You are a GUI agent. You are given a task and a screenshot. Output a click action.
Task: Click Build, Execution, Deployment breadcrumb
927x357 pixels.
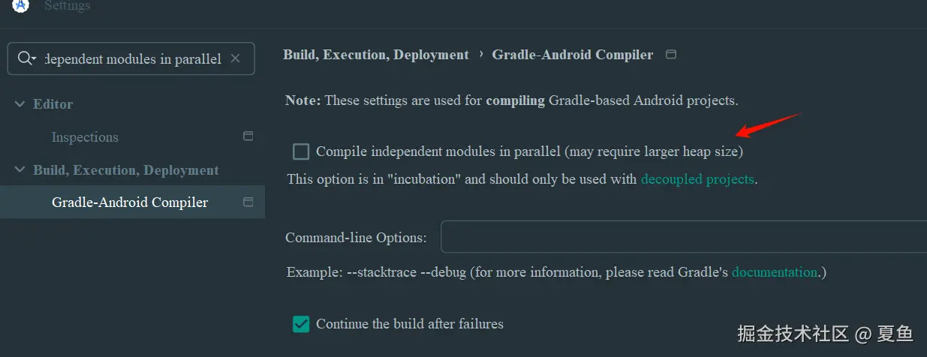tap(375, 55)
